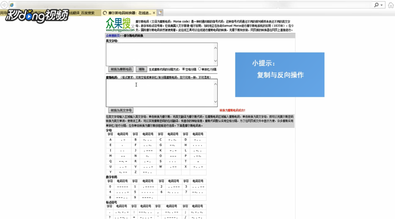The image size is (395, 219).
Task: Click the up arrow of the 英文字母 box scrollbar
Action: 215,48
